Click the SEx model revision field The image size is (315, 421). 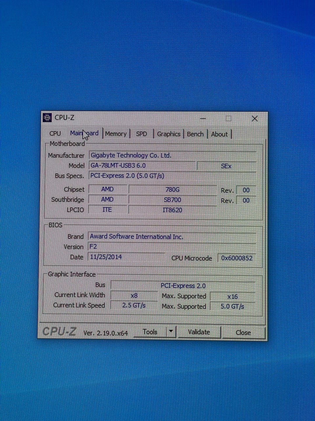tap(226, 166)
